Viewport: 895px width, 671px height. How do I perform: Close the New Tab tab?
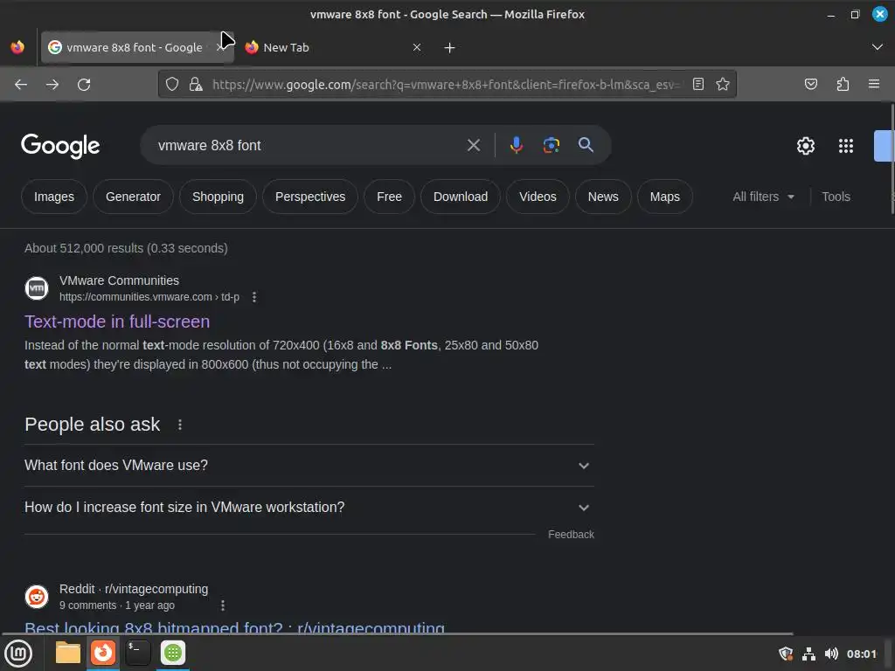[417, 47]
